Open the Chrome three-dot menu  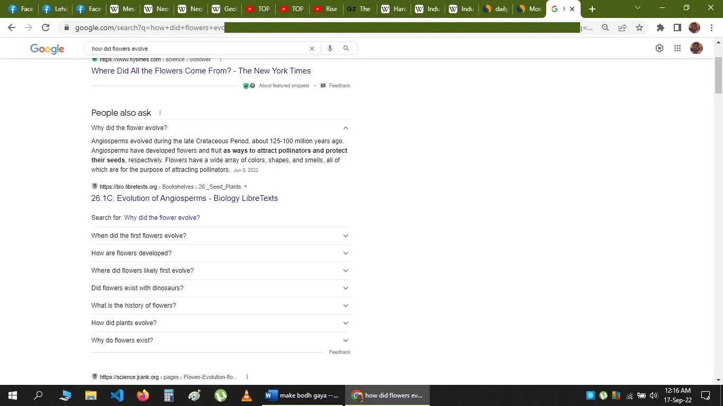[x=711, y=27]
